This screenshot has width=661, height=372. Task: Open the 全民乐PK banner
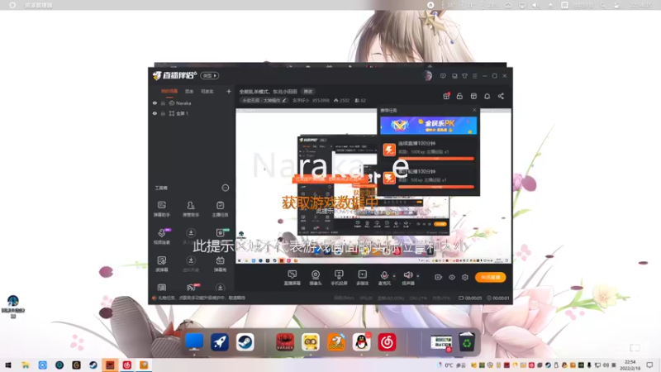tap(429, 126)
